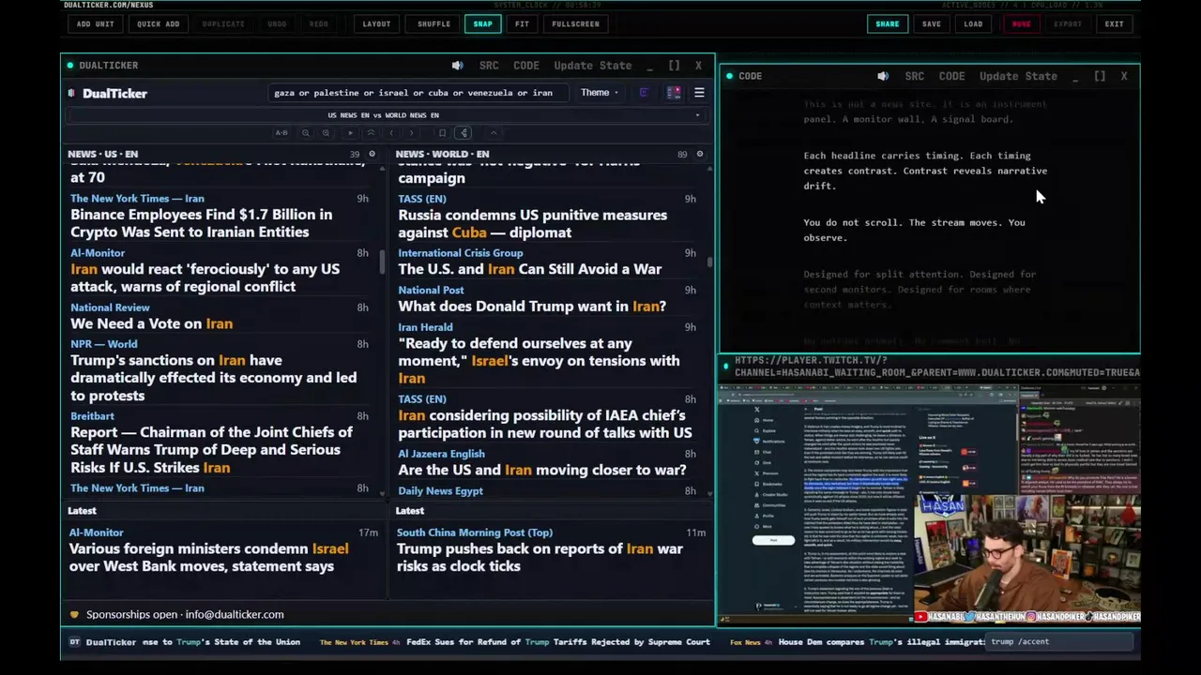Image resolution: width=1201 pixels, height=675 pixels.
Task: Click the DT badge in the bottom ticker
Action: tap(74, 642)
